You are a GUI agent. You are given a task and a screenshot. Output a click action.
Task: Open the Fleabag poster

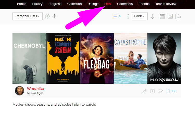pos(97,58)
